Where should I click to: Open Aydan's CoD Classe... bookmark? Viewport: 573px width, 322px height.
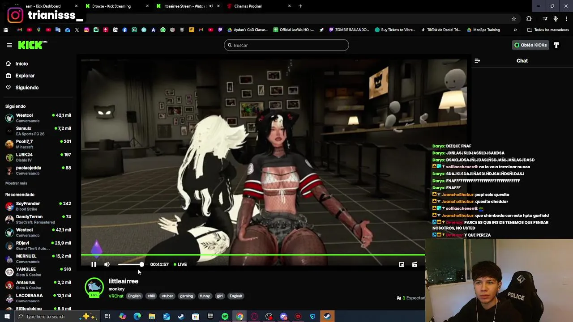248,30
